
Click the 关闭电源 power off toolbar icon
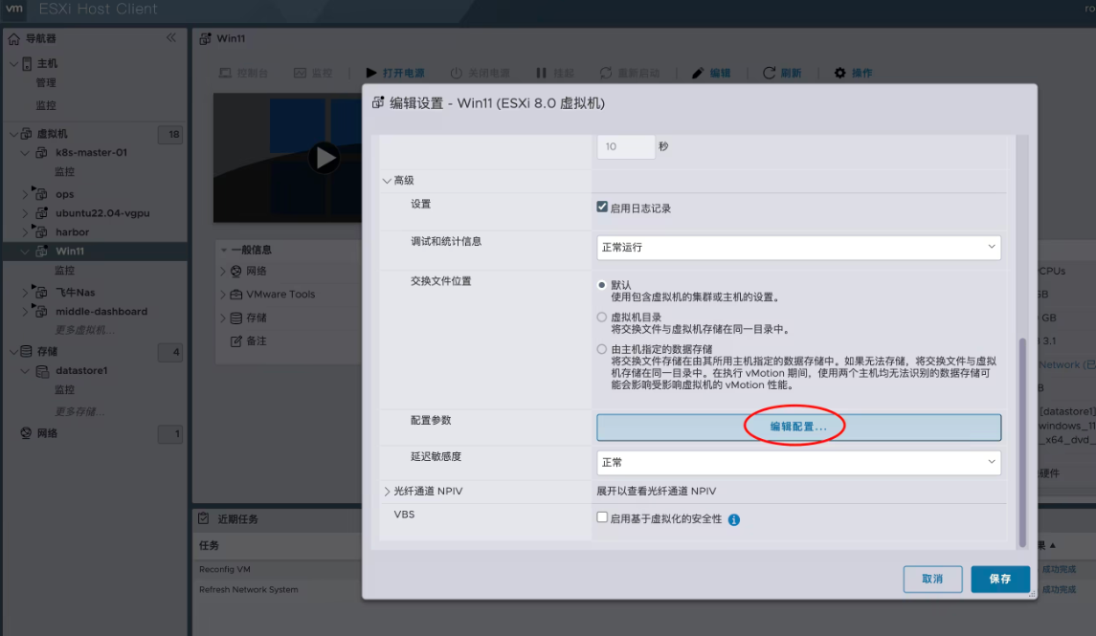click(457, 73)
